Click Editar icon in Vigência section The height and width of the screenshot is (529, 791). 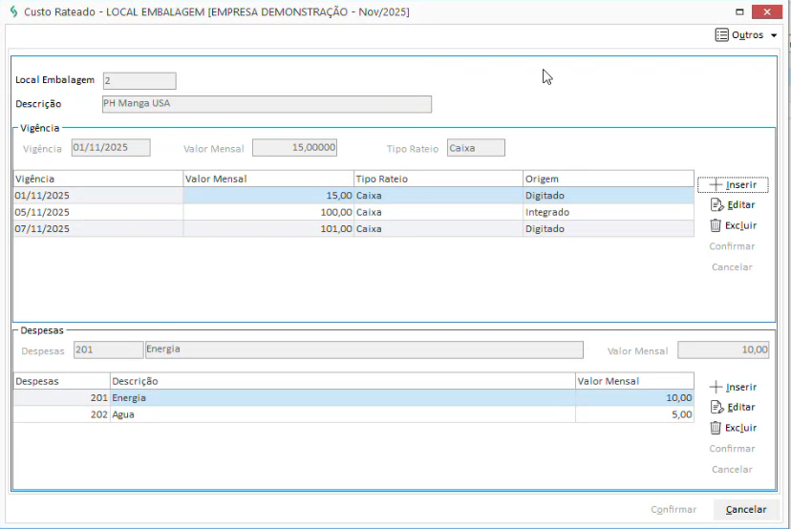coord(716,205)
